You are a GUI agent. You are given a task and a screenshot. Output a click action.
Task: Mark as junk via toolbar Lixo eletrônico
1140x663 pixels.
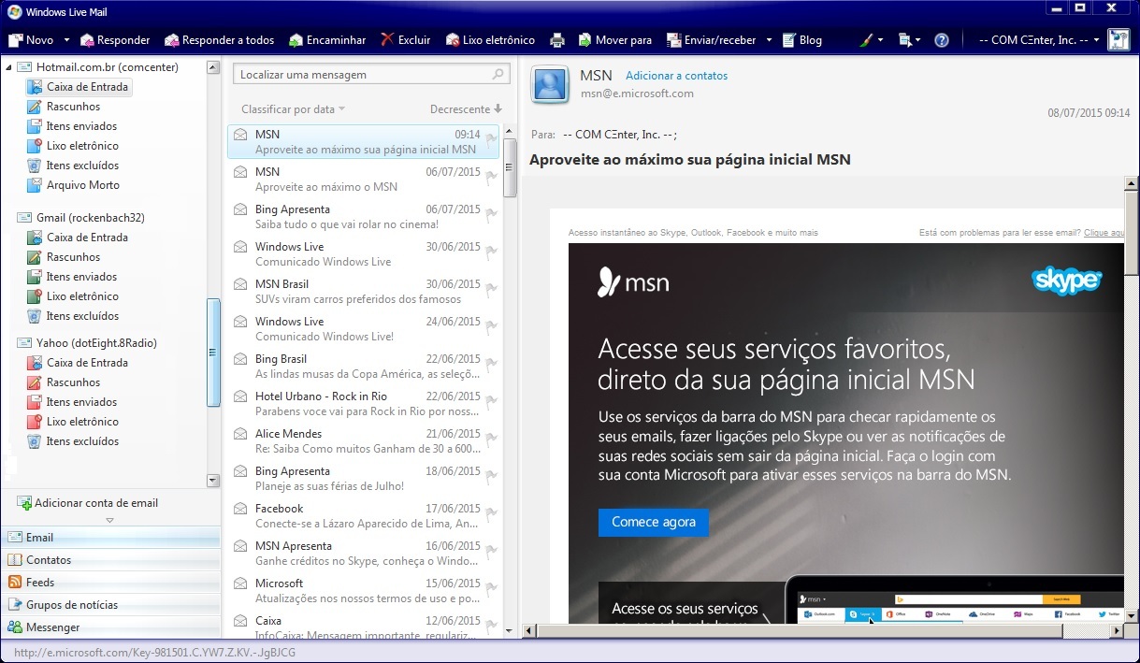tap(490, 40)
